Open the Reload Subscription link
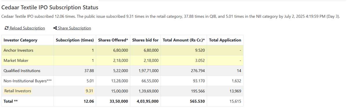The height and width of the screenshot is (108, 347). tap(27, 28)
